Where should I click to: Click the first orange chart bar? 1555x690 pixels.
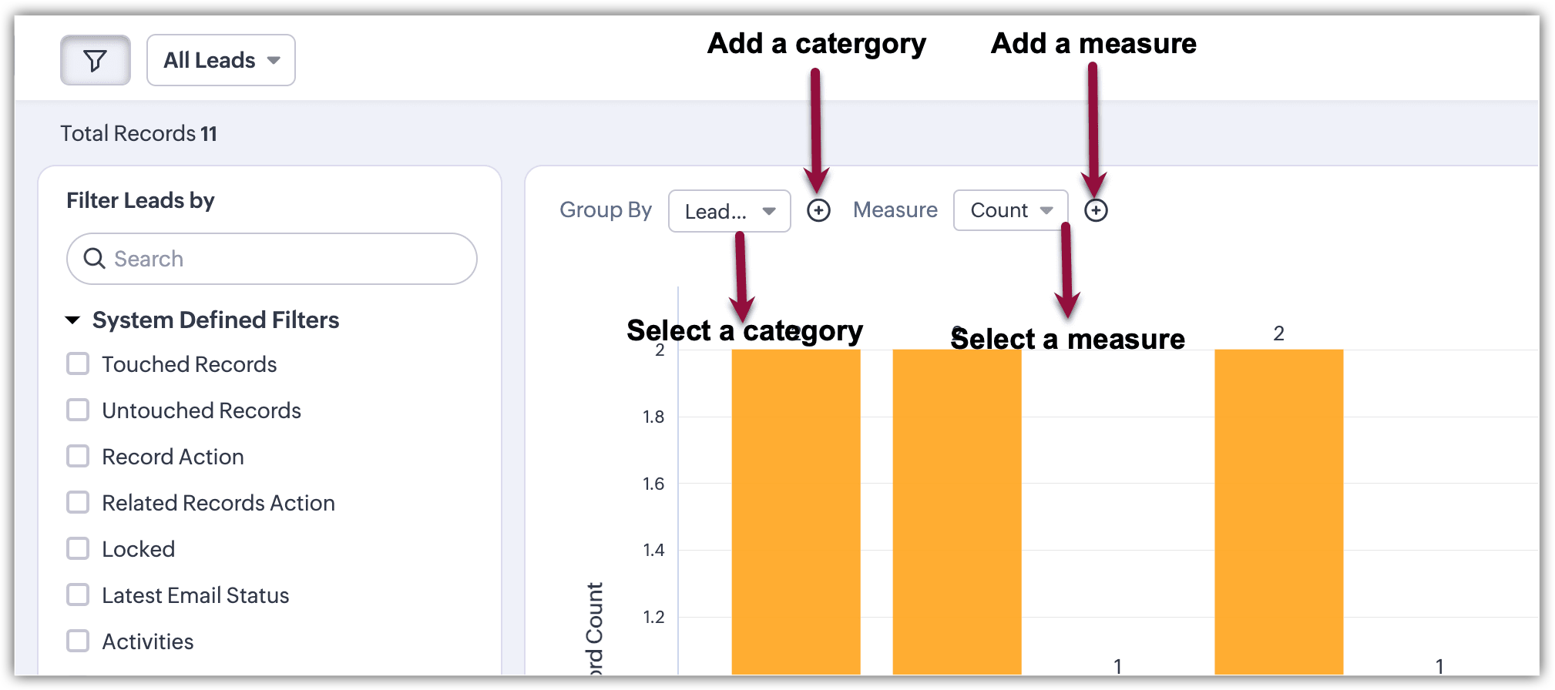click(x=795, y=508)
